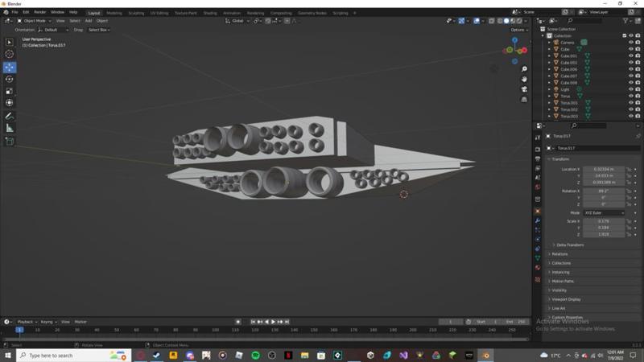This screenshot has height=362, width=644.
Task: Switch to the Animation workspace tab
Action: click(x=232, y=13)
